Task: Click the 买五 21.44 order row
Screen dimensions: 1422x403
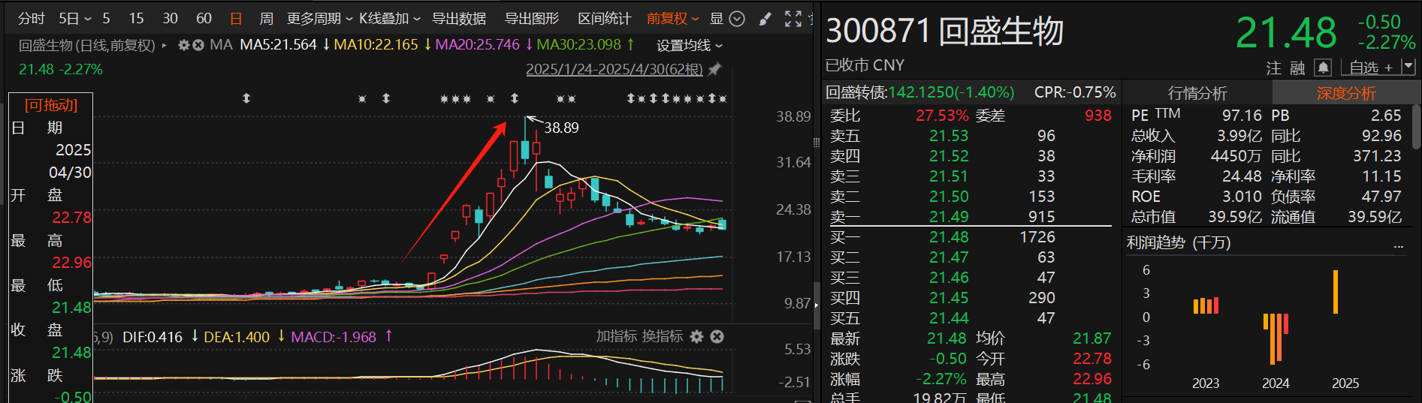Action: point(969,318)
